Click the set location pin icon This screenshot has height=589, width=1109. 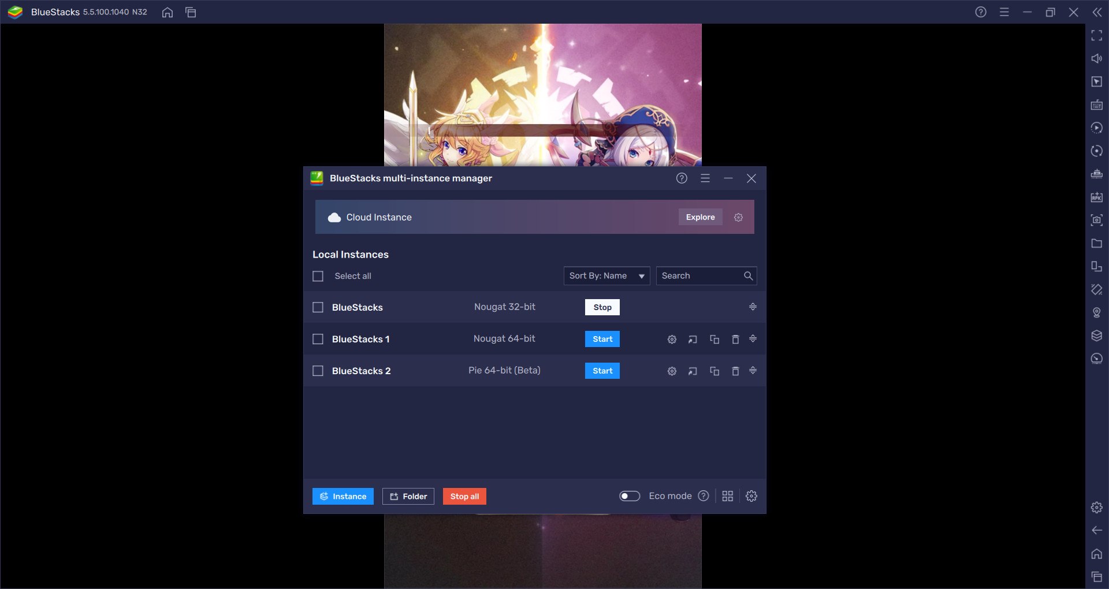[1096, 312]
